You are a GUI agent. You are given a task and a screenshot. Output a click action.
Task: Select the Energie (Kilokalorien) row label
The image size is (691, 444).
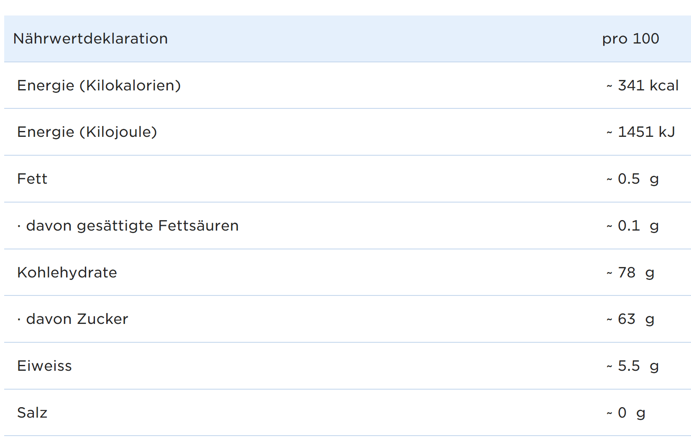[x=99, y=85]
